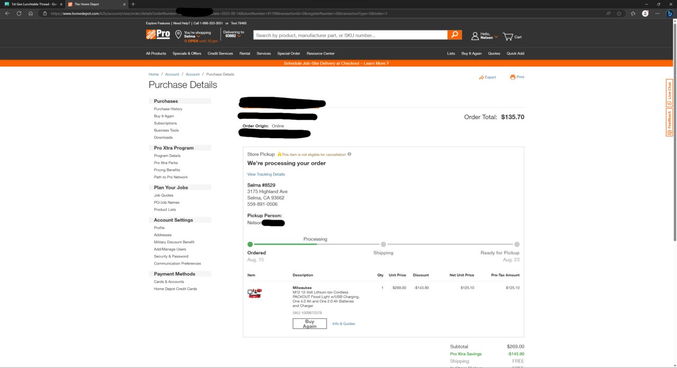This screenshot has width=677, height=368.
Task: Open the All Products menu
Action: pyautogui.click(x=156, y=53)
